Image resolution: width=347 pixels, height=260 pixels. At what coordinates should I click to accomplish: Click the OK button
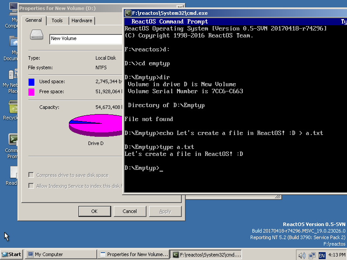(95, 211)
